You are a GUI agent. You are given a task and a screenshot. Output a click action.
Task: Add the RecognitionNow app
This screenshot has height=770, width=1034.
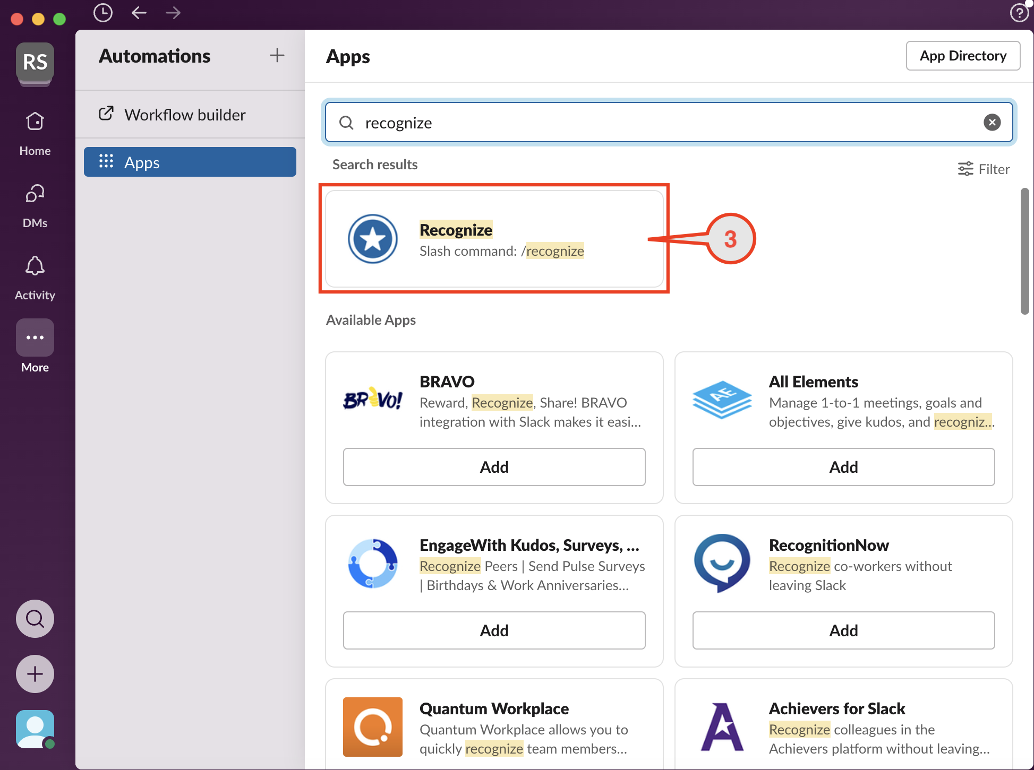[843, 630]
